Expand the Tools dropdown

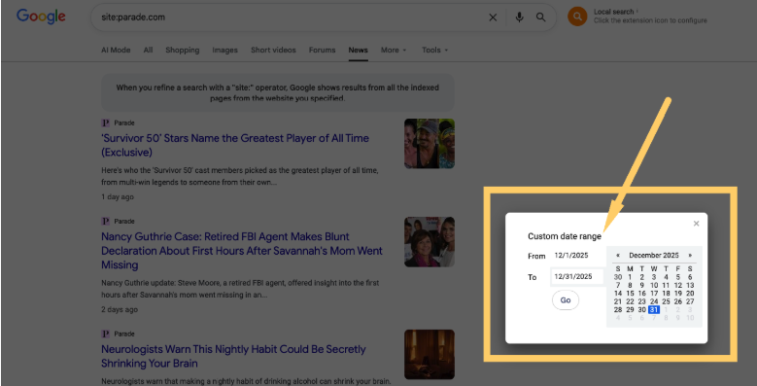coord(435,50)
